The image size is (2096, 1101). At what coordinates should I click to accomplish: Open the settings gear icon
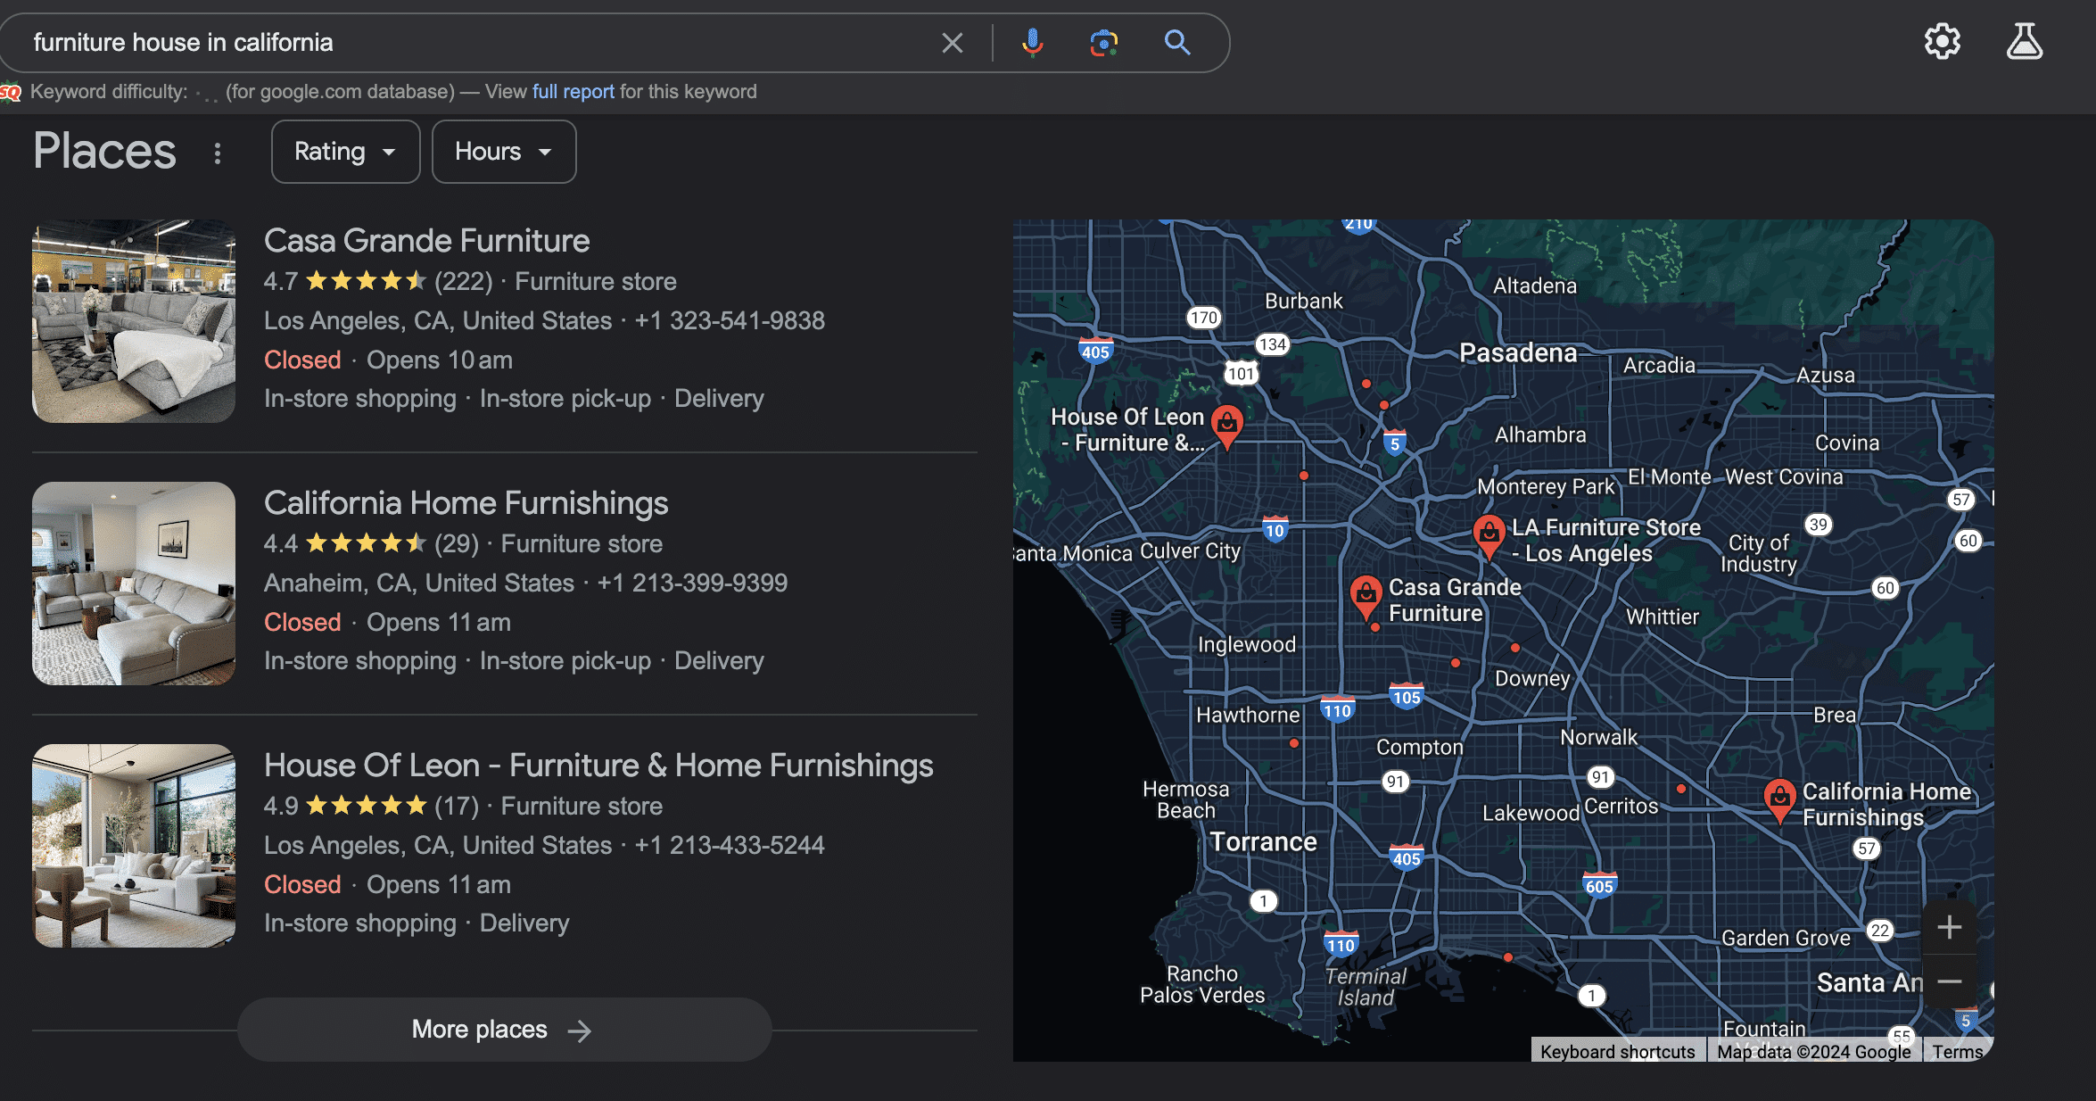tap(1943, 41)
